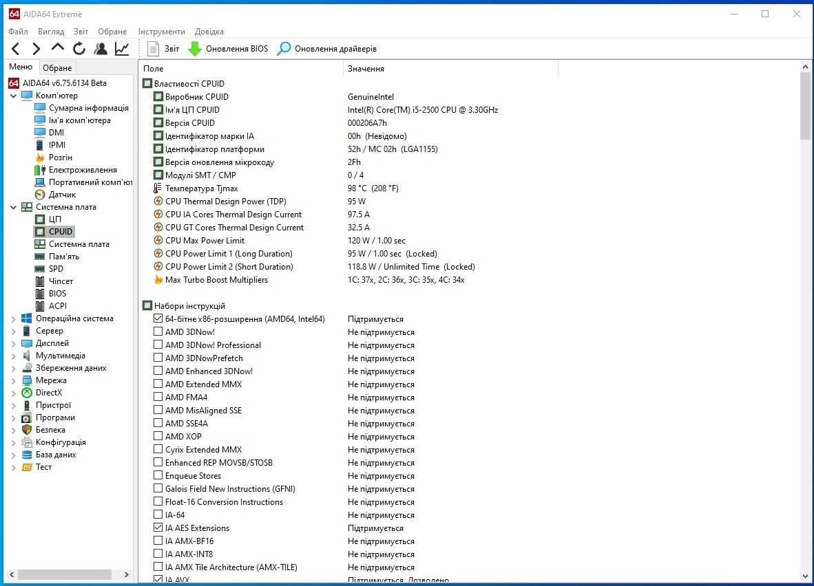The height and width of the screenshot is (586, 814).
Task: Open the Файл menu
Action: point(18,32)
